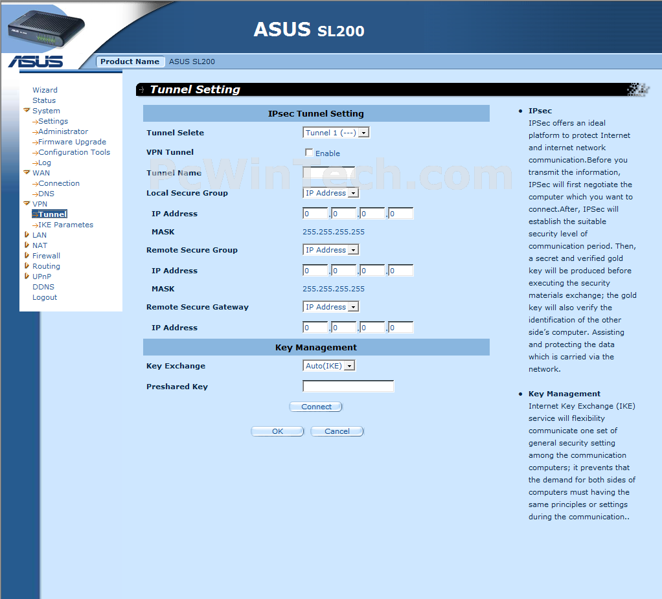This screenshot has width=662, height=599.
Task: Open the LAN section link
Action: click(x=40, y=235)
